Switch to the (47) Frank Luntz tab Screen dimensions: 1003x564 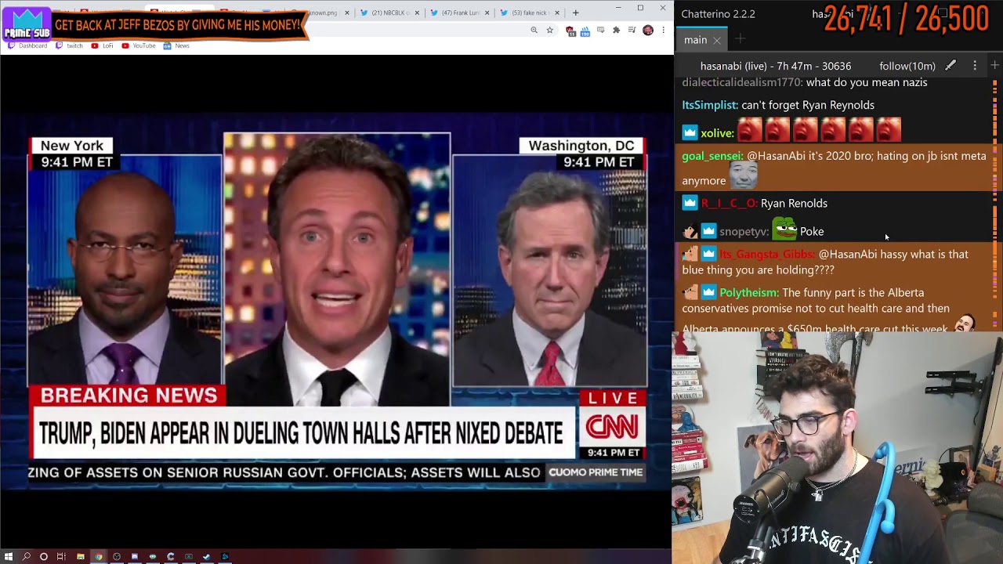(460, 13)
